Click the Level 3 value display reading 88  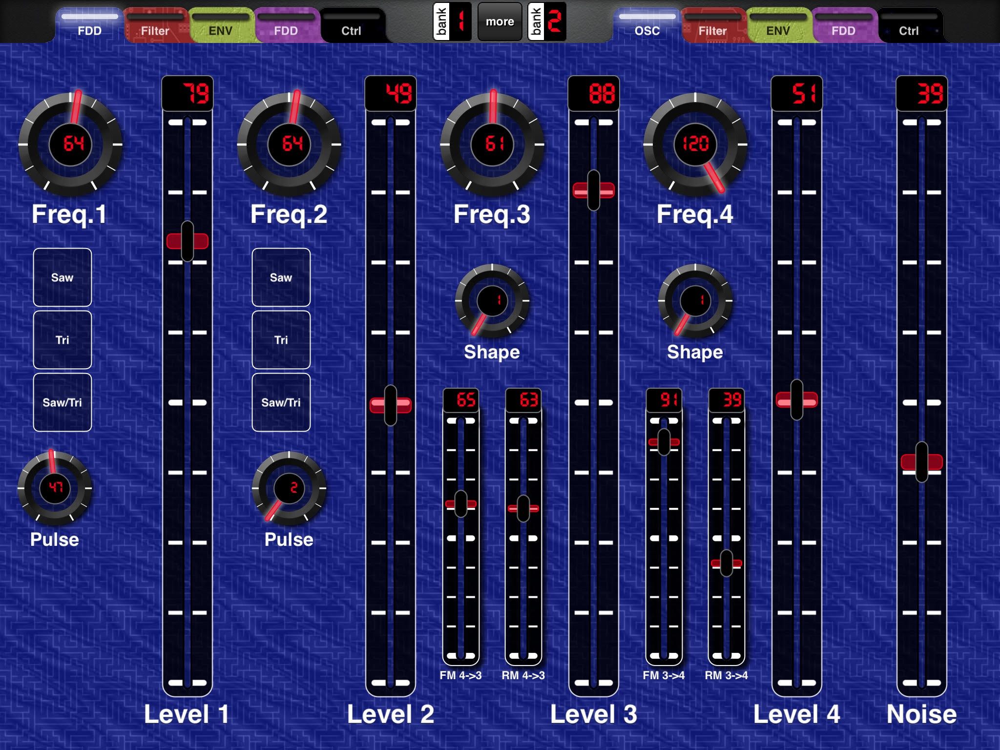tap(594, 94)
